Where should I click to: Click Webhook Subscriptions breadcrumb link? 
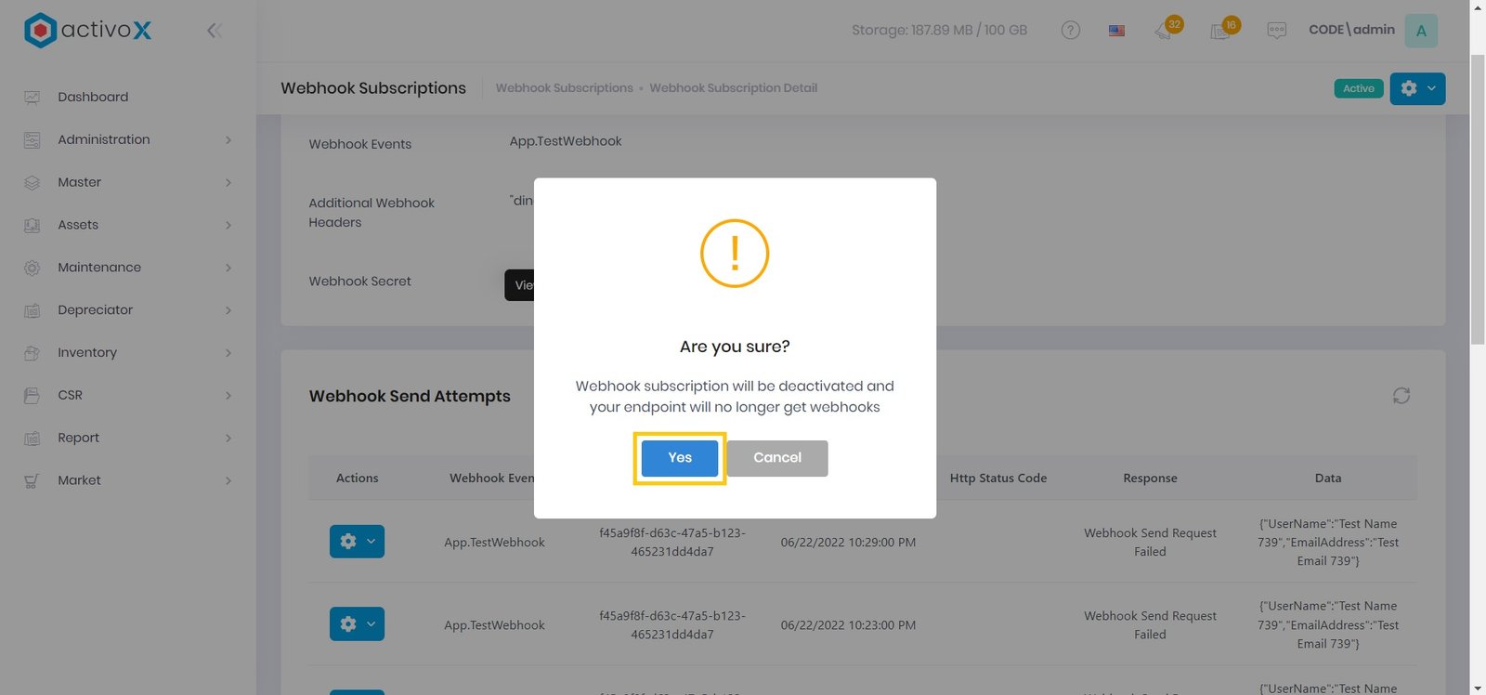pos(564,88)
